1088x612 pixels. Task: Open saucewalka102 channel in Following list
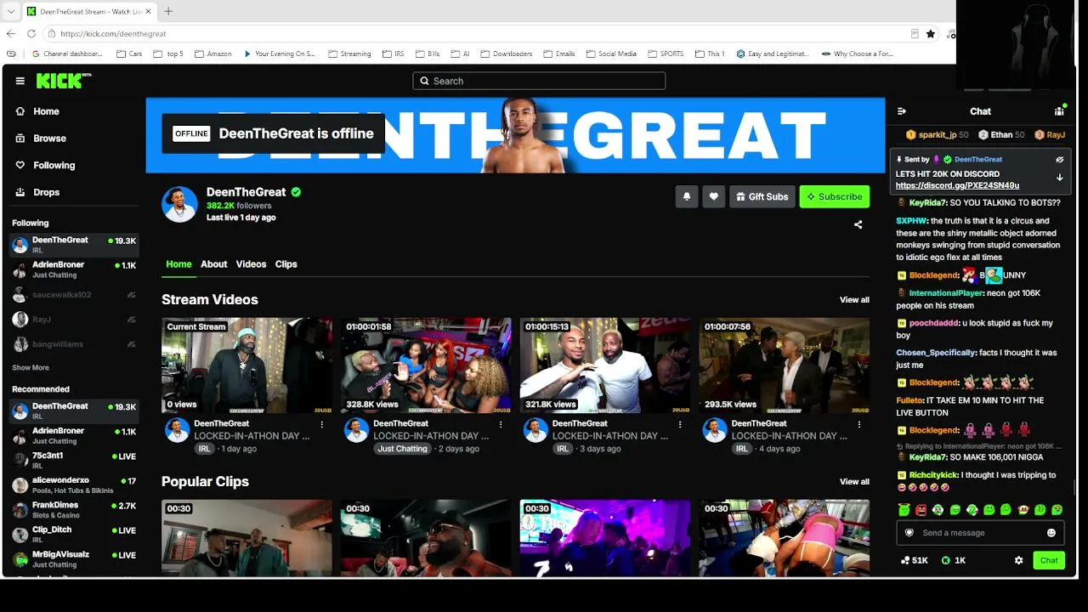74,295
